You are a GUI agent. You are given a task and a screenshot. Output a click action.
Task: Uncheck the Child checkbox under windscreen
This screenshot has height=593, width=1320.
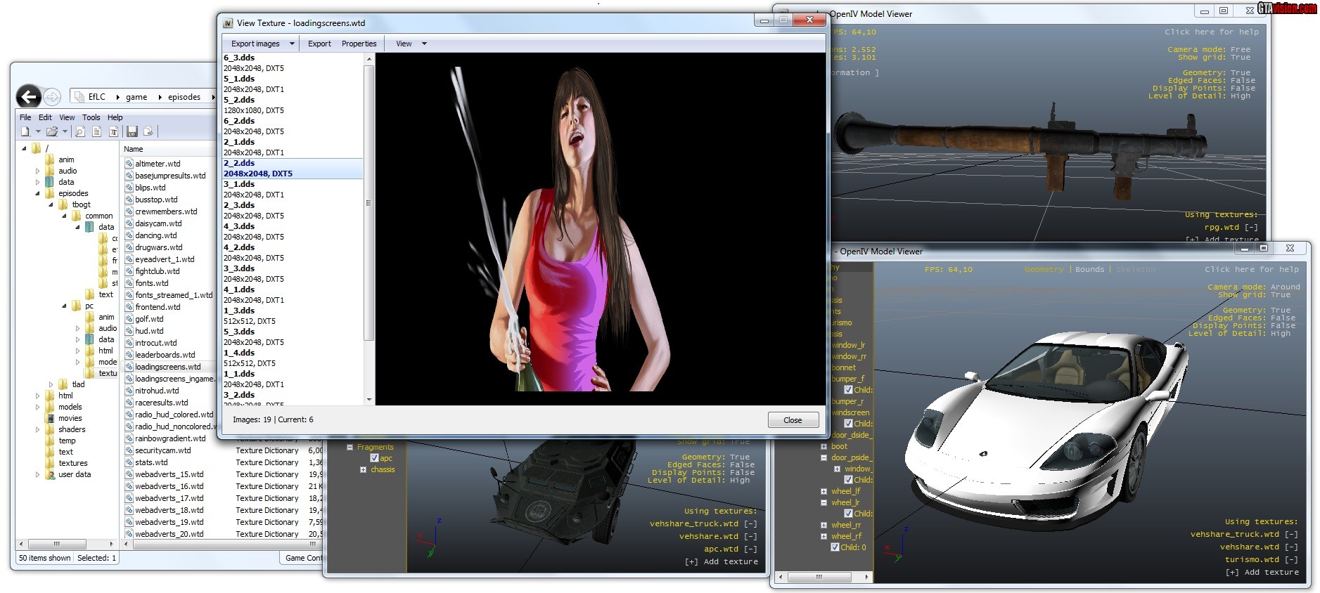(x=848, y=424)
